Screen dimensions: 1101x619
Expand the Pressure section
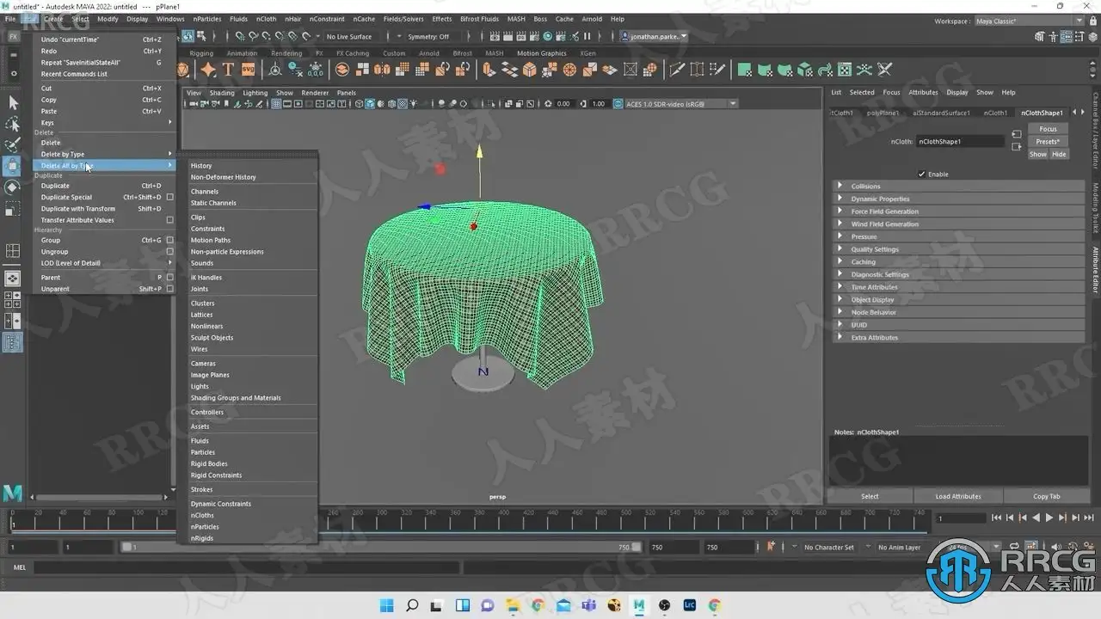click(959, 236)
